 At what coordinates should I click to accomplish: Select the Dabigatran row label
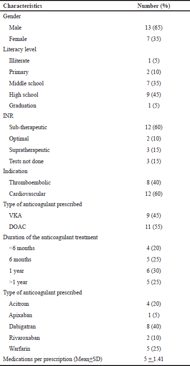coord(22,327)
